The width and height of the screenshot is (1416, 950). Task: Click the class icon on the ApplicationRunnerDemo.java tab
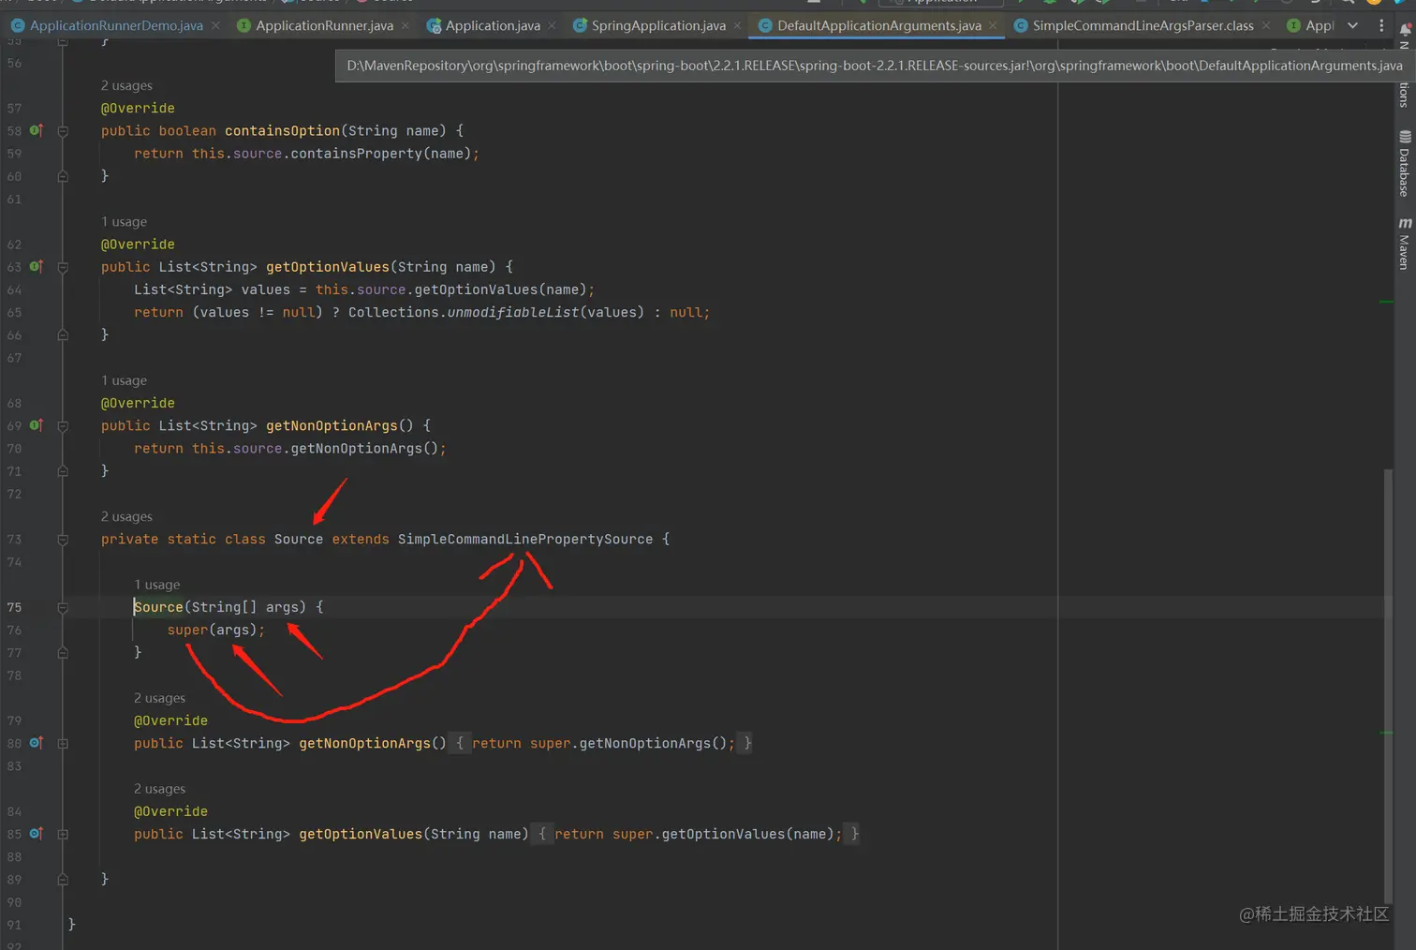18,25
